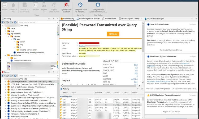
Task: Switch to Browser View tab
Action: point(109,19)
